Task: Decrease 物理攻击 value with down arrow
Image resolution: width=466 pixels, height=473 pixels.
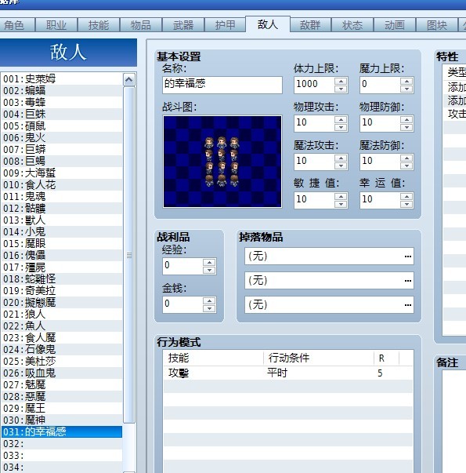Action: [x=341, y=127]
